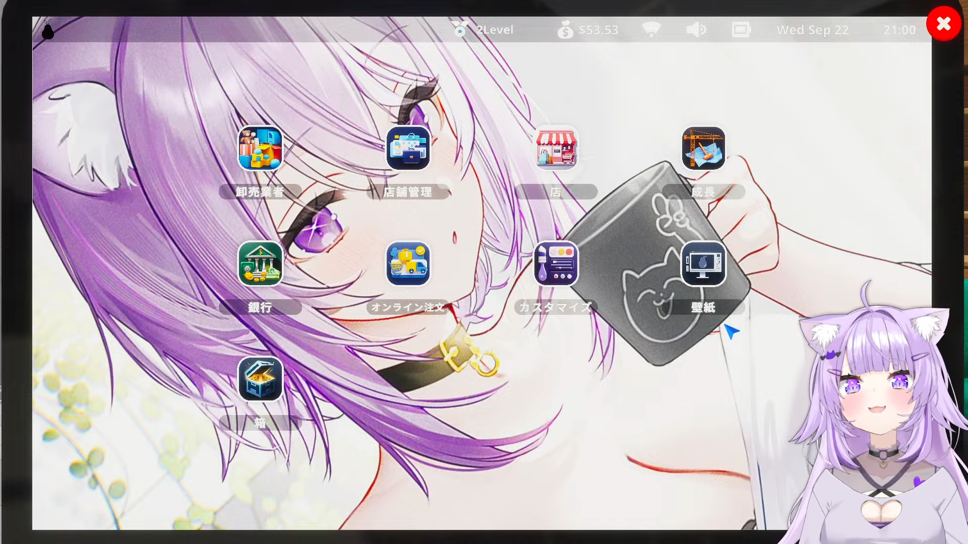The width and height of the screenshot is (968, 544).
Task: Click the 成長 label
Action: 703,192
